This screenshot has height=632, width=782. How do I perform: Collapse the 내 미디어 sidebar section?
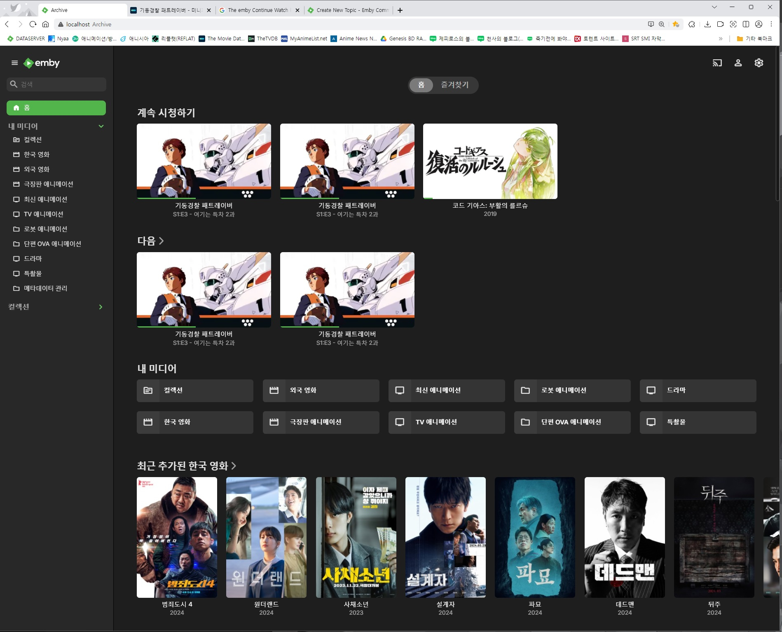(101, 126)
